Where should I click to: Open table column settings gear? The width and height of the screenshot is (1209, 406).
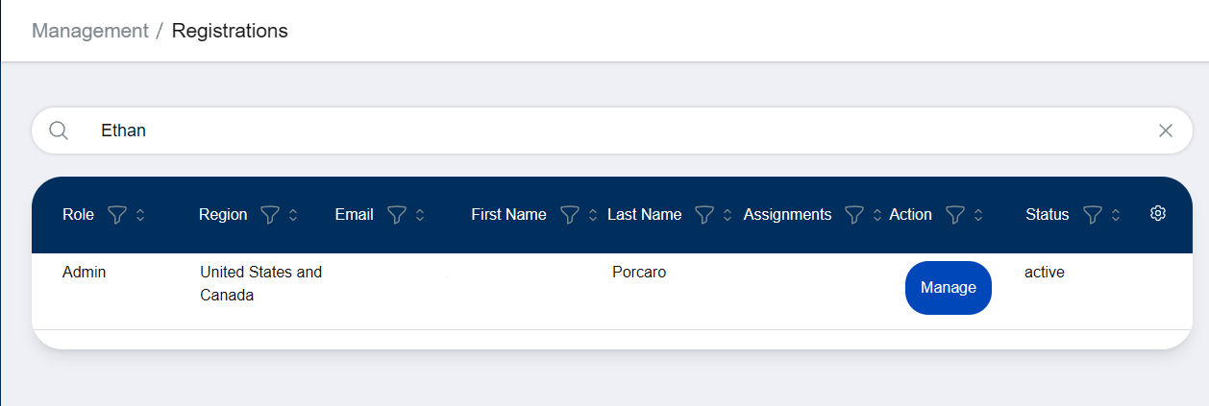point(1158,214)
